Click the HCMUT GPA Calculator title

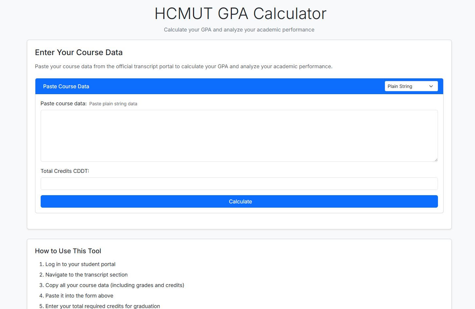point(240,13)
